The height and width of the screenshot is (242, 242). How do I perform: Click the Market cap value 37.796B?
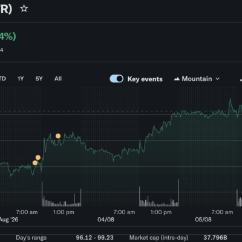215,238
